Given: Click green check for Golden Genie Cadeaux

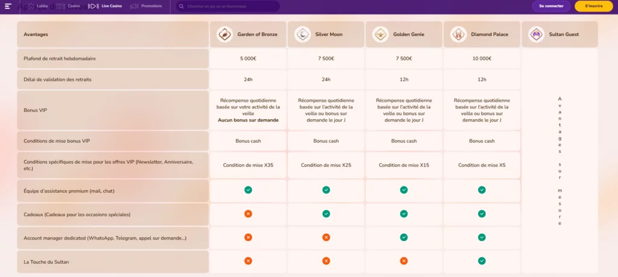Looking at the screenshot, I should [x=404, y=214].
